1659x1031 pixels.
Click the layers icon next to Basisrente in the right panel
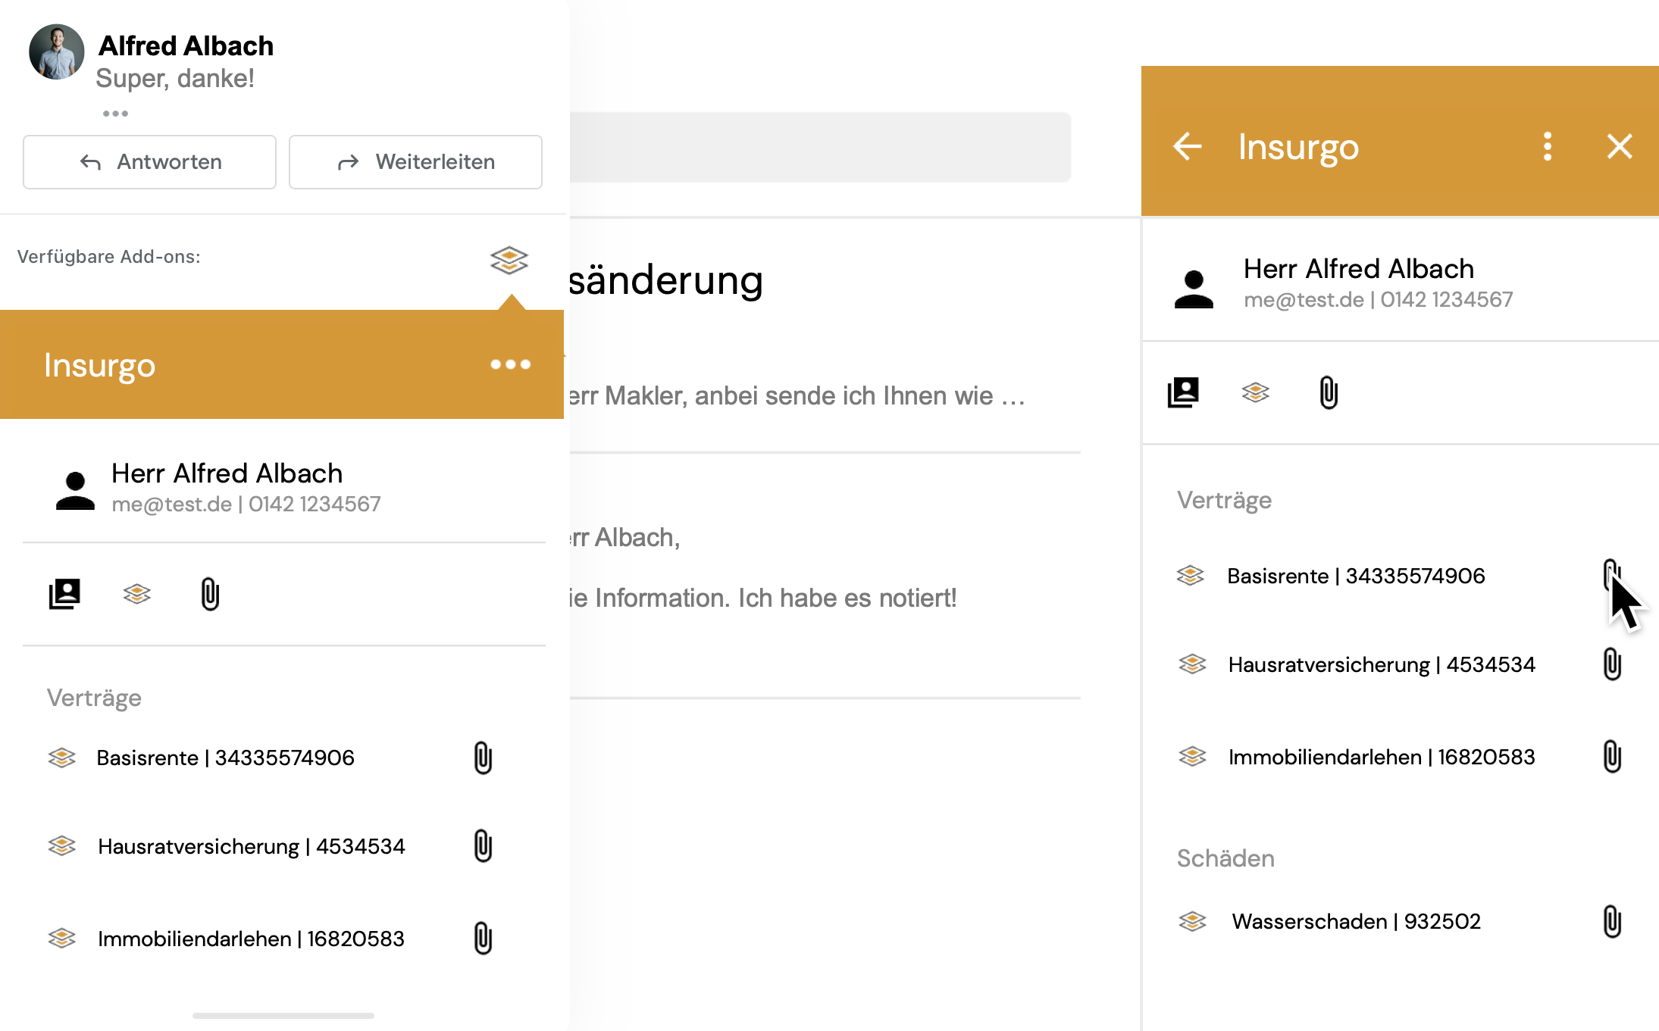coord(1191,576)
